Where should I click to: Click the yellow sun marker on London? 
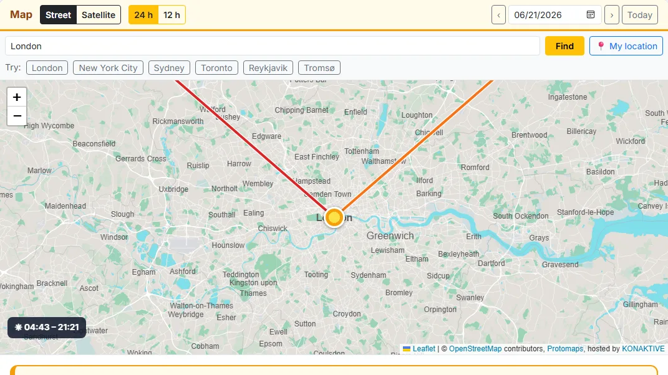pos(334,217)
